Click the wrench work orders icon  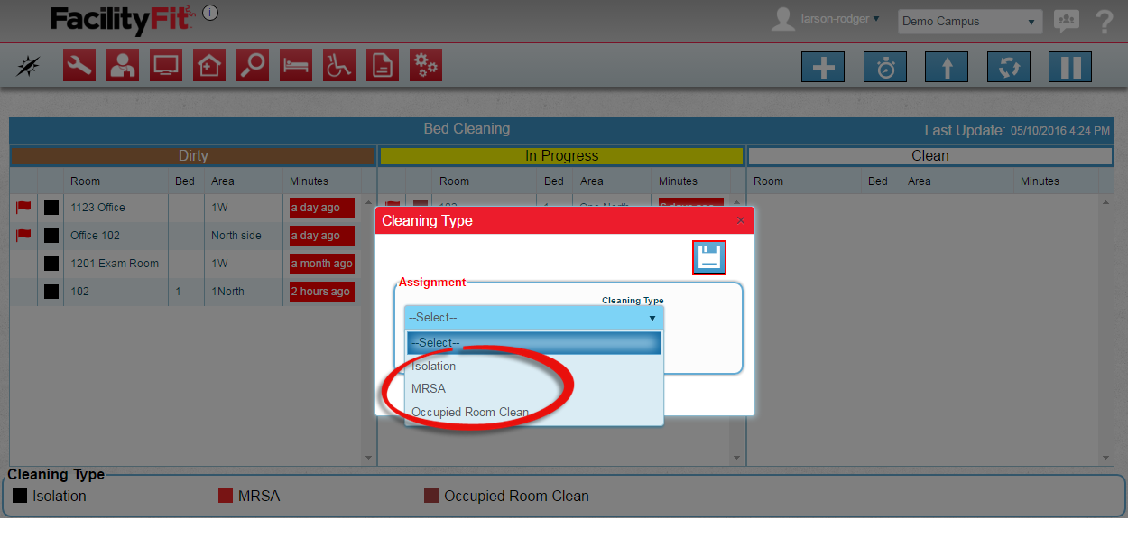[79, 66]
